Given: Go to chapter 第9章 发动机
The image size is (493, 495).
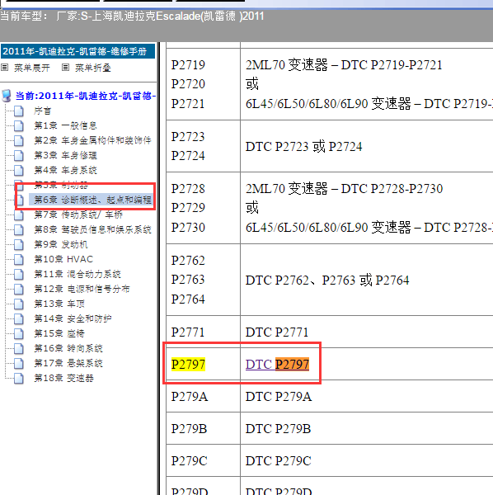Looking at the screenshot, I should [x=61, y=244].
